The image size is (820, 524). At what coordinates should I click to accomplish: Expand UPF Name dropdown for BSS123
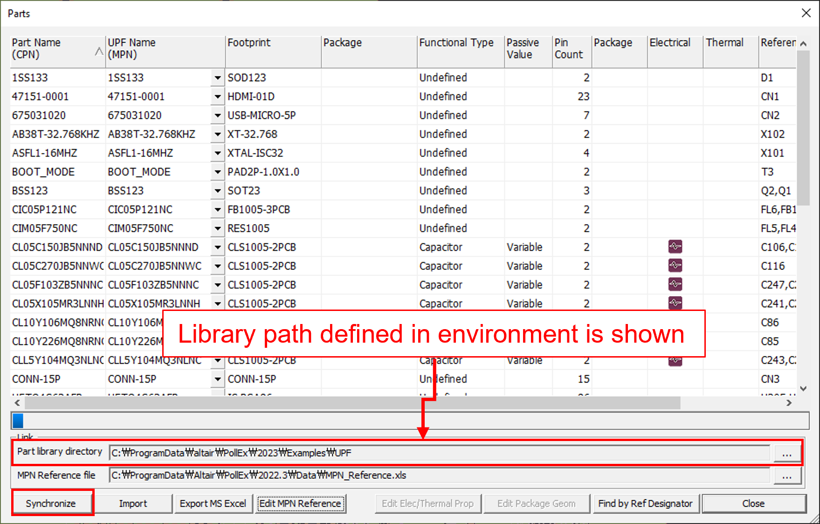click(x=217, y=191)
